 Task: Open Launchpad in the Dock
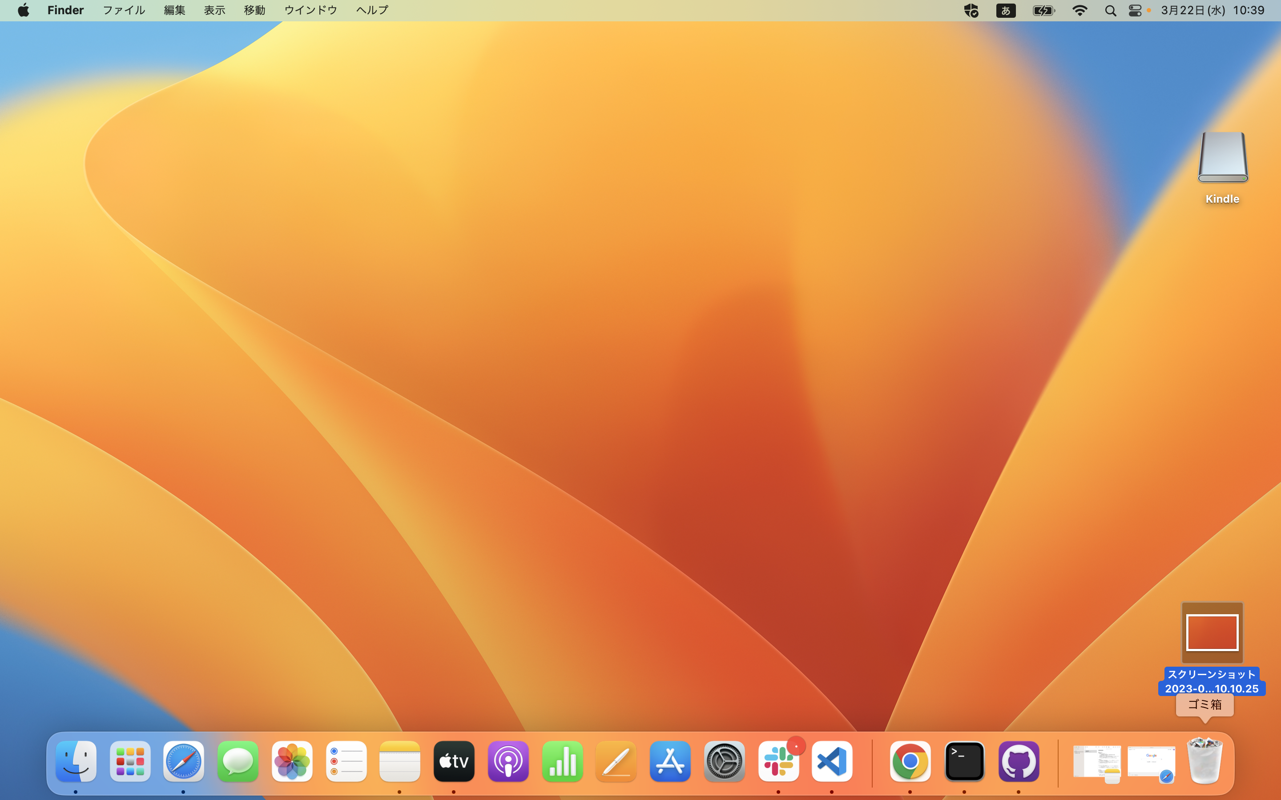point(130,761)
